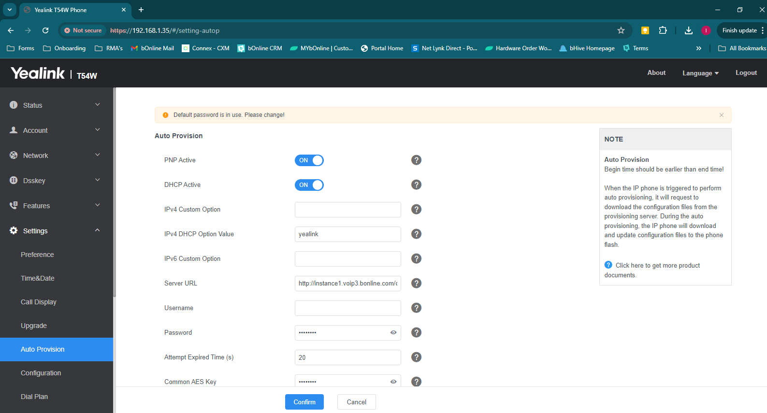Open a new browser tab
The width and height of the screenshot is (767, 413).
pos(141,10)
